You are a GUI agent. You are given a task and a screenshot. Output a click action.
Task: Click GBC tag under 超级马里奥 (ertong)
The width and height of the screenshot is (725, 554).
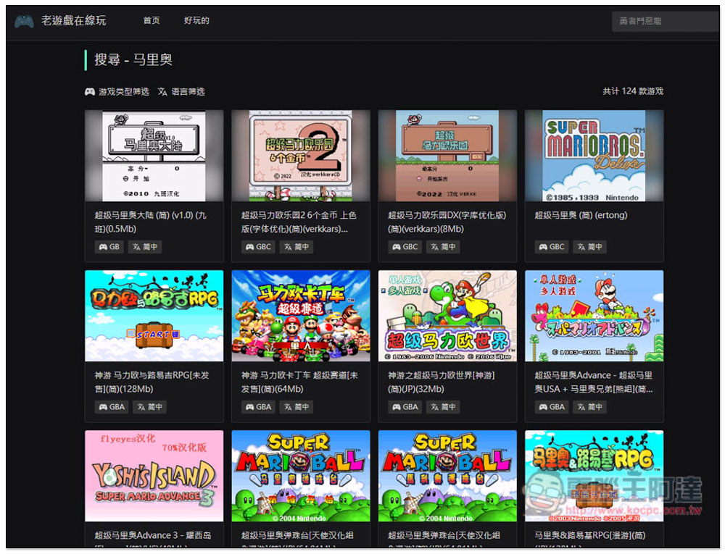[x=552, y=247]
